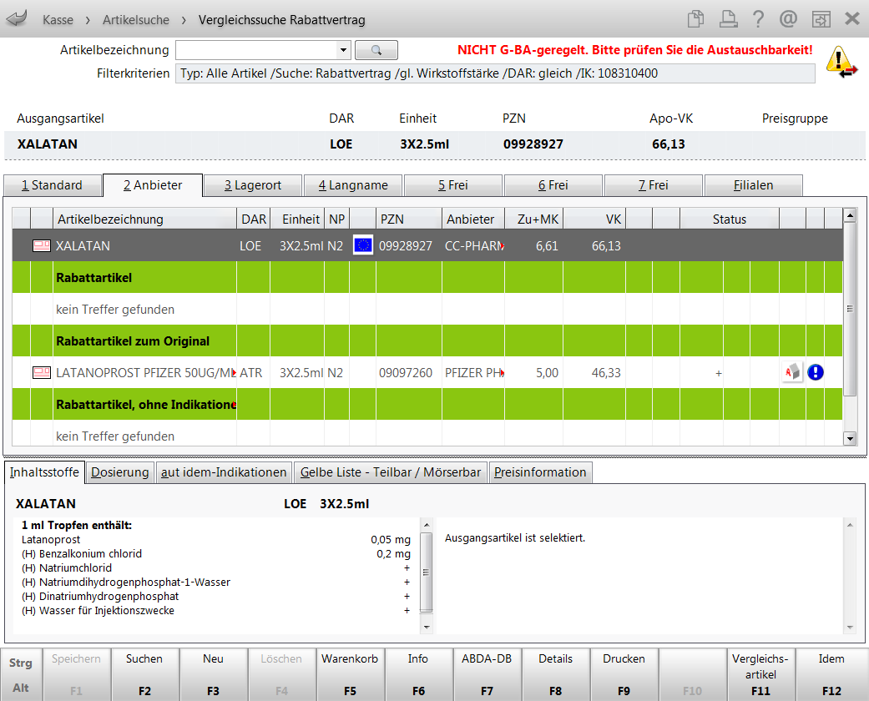The width and height of the screenshot is (869, 701).
Task: Select the XALATAN row in the results table
Action: pyautogui.click(x=427, y=245)
